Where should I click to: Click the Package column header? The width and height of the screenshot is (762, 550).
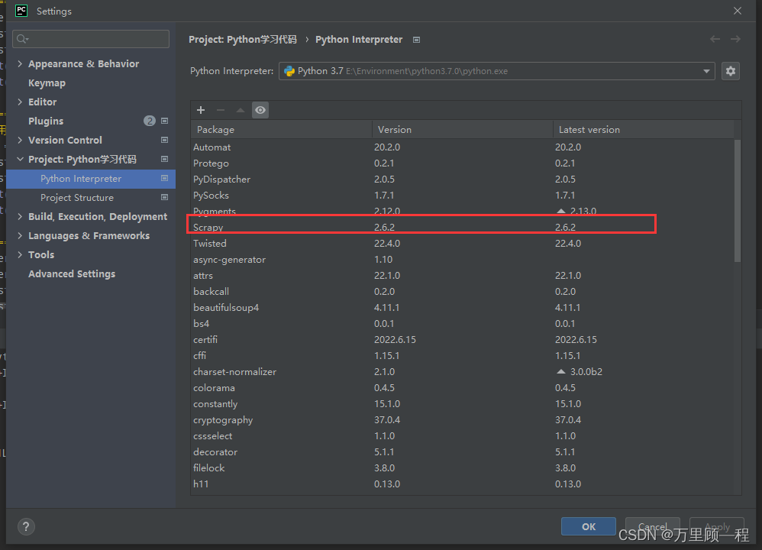pos(282,130)
